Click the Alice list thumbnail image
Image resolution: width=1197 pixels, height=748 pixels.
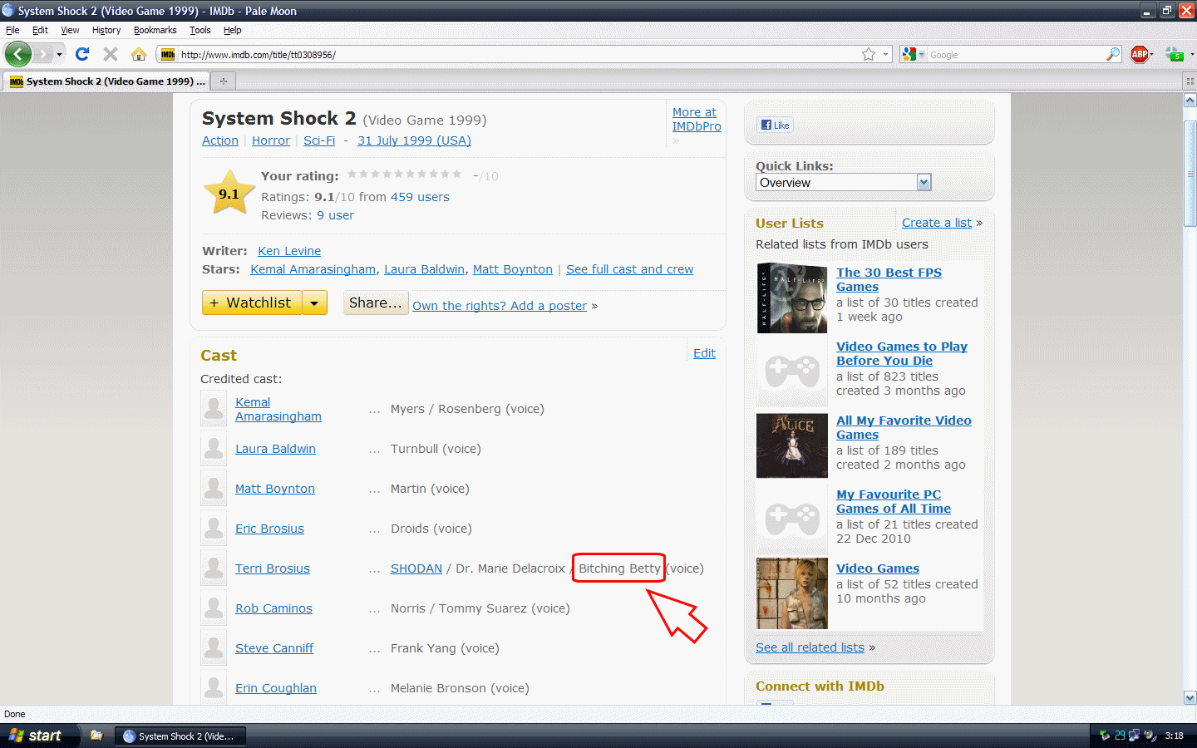(792, 445)
